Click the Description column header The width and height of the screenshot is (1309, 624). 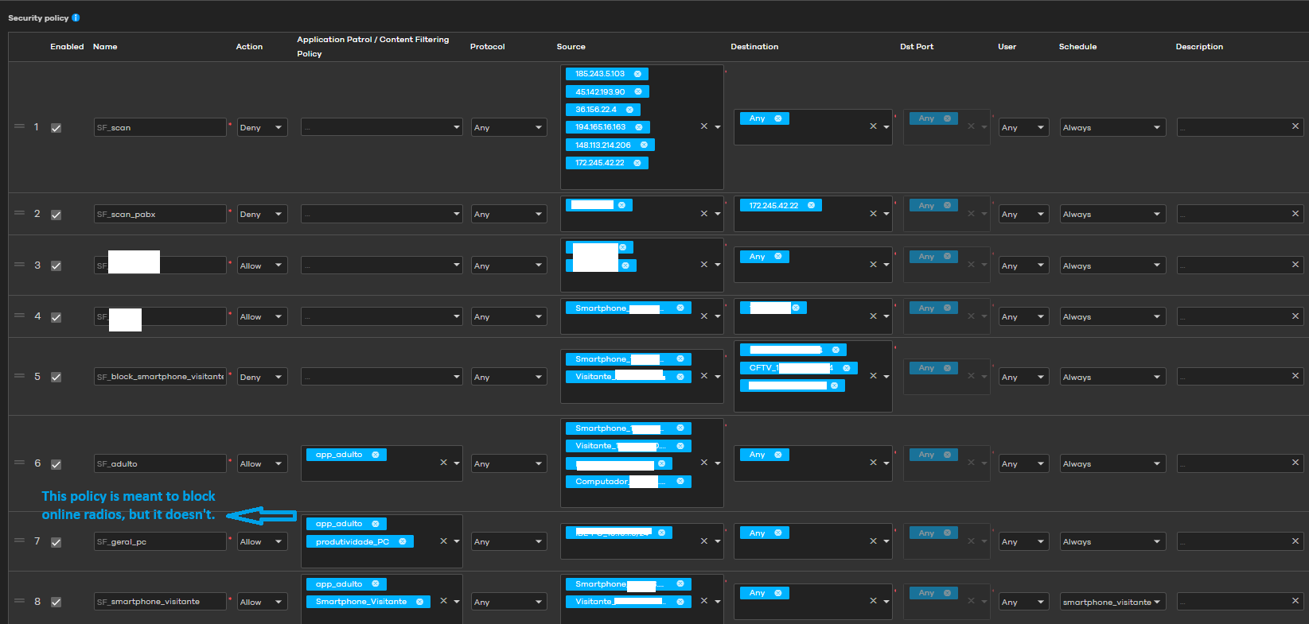[x=1199, y=47]
